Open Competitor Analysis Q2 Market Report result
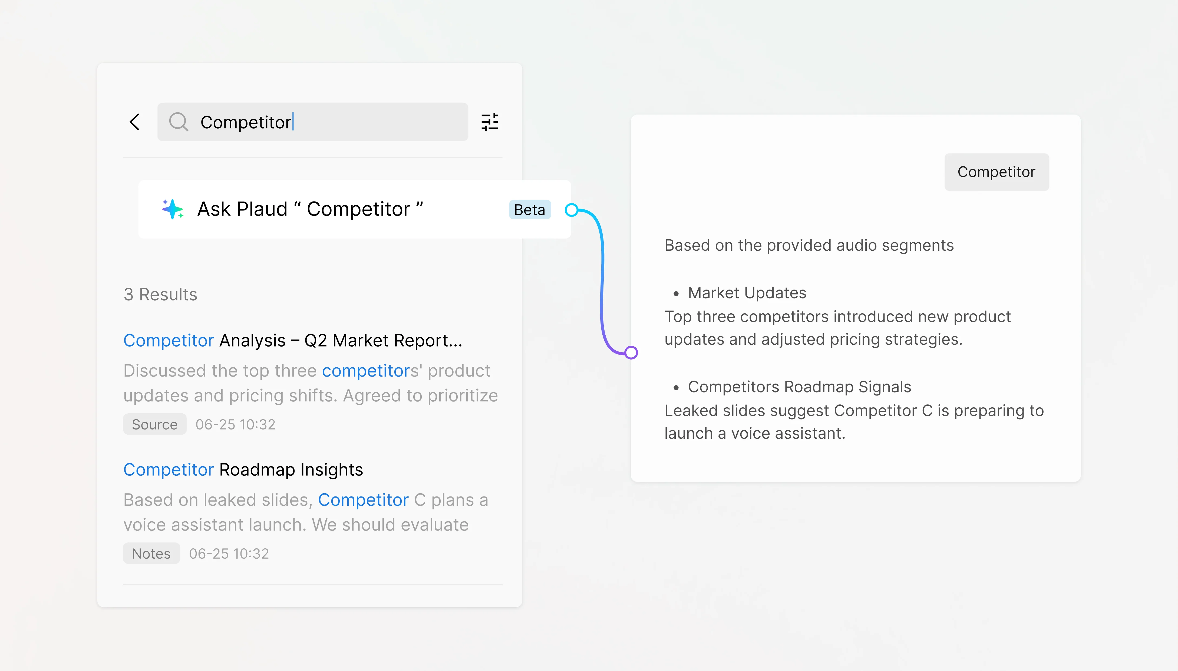This screenshot has height=671, width=1178. (293, 341)
